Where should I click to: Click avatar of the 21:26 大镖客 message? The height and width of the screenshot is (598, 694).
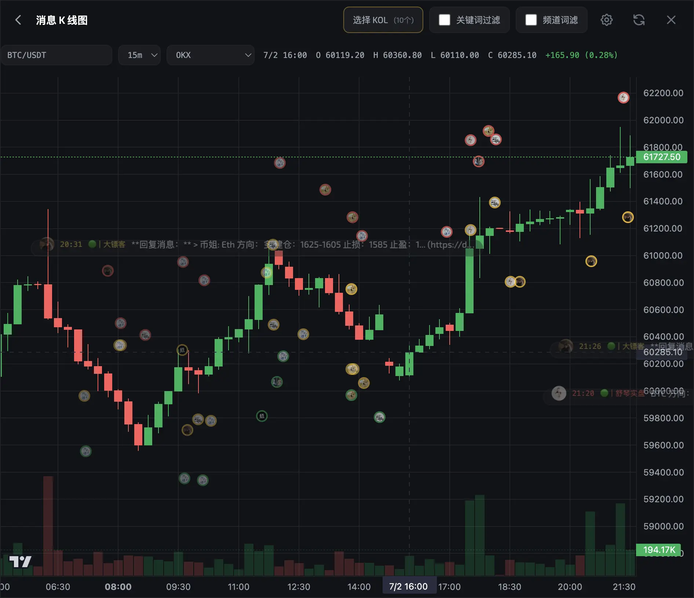pos(566,346)
